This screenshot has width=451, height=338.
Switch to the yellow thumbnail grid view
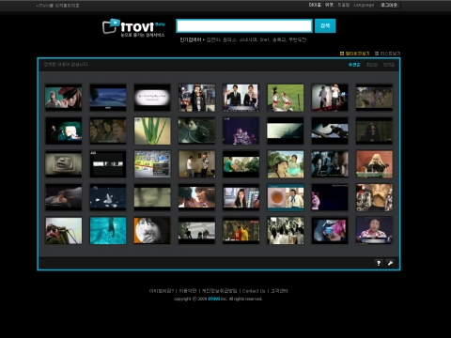tap(354, 54)
